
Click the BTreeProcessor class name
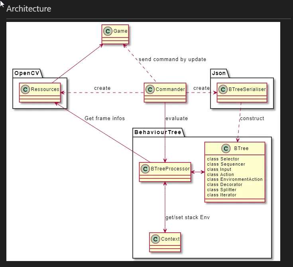point(170,169)
